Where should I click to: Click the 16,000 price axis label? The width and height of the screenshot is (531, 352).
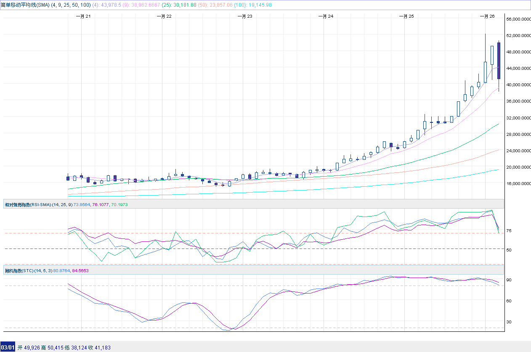[x=518, y=184]
